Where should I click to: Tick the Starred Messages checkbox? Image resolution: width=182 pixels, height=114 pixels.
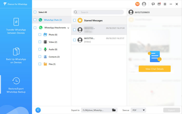(x=75, y=20)
